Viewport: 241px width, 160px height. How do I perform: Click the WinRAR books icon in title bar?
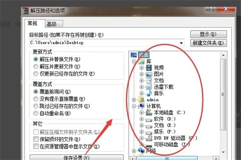(x=25, y=10)
